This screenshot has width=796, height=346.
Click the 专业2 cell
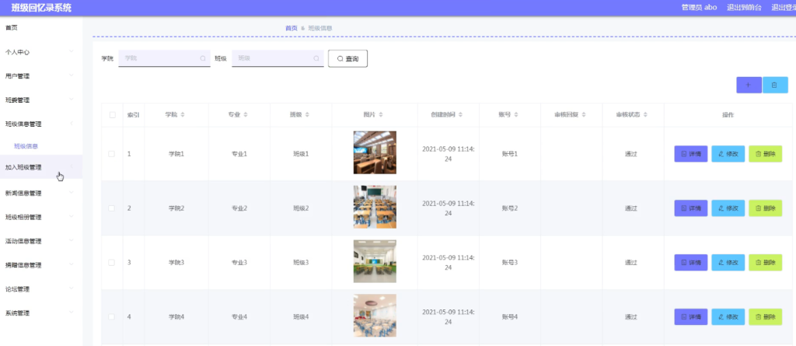point(239,208)
